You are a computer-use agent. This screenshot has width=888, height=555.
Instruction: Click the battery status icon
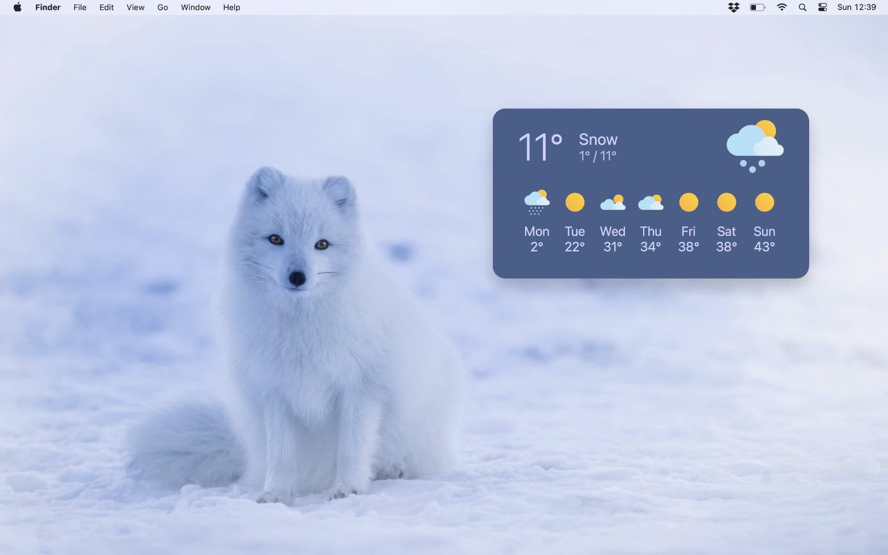coord(758,7)
